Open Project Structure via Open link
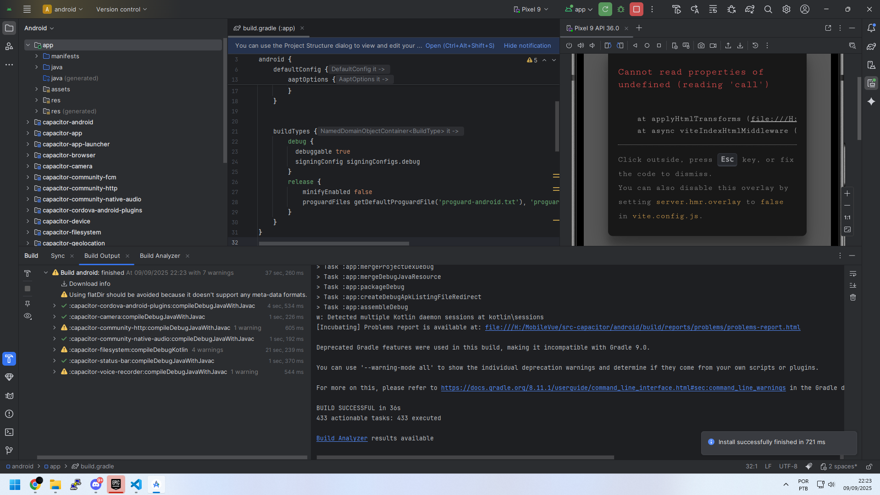The image size is (880, 495). coord(460,45)
